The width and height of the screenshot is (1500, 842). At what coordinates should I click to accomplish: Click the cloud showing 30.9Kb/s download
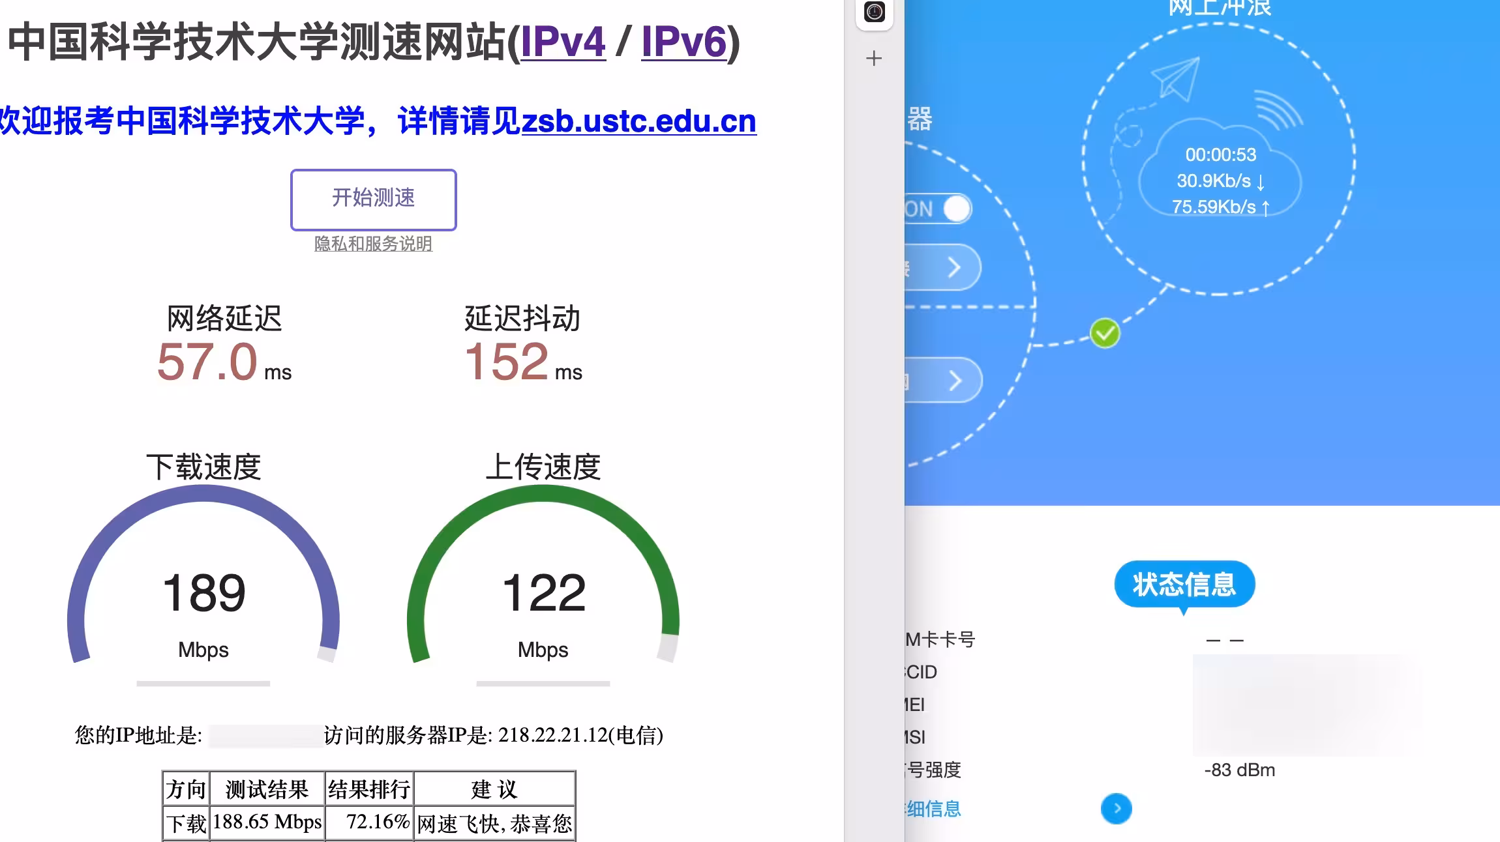1220,180
